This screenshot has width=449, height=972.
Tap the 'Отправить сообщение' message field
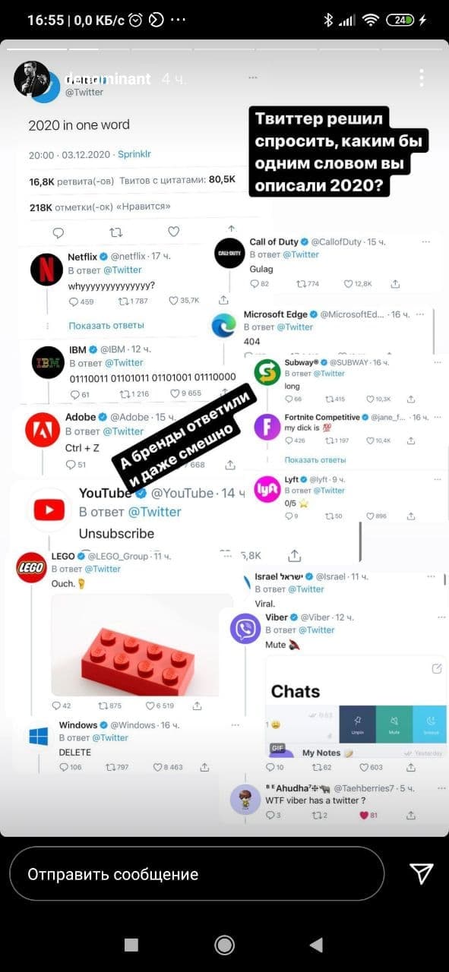(x=197, y=873)
